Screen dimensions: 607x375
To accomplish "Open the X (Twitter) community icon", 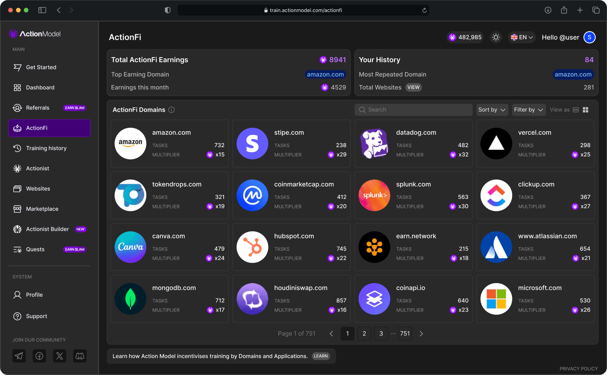I will [60, 356].
